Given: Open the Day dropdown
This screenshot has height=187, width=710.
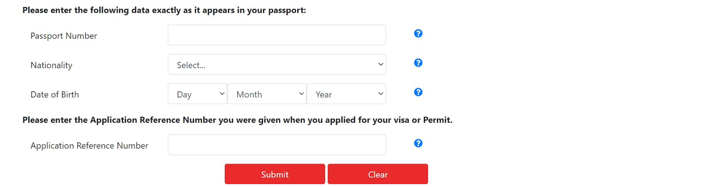Looking at the screenshot, I should click(x=197, y=94).
